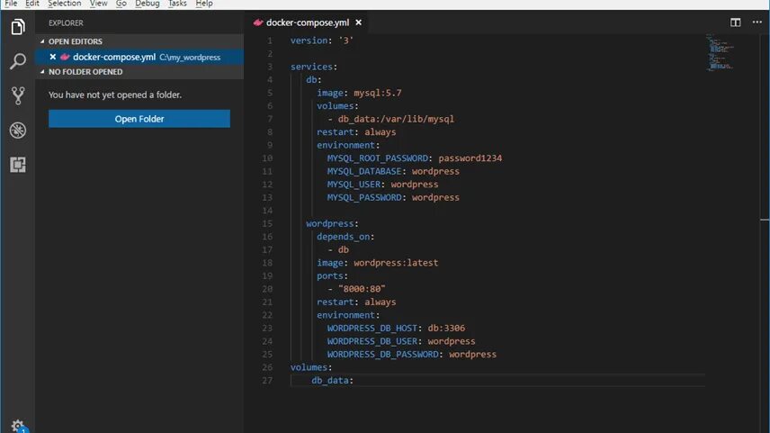The image size is (770, 433).
Task: Open the Debug view icon
Action: [x=18, y=131]
